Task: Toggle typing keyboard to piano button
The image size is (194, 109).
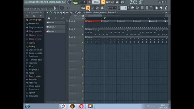Action: (x=83, y=8)
